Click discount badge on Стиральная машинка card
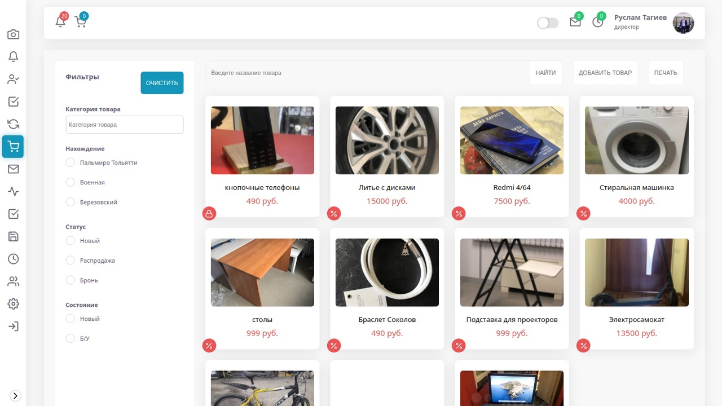The height and width of the screenshot is (406, 722). [583, 214]
